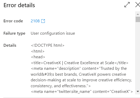Click the CreativeX title tag line
Viewport: 140px width, 98px height.
(80, 63)
